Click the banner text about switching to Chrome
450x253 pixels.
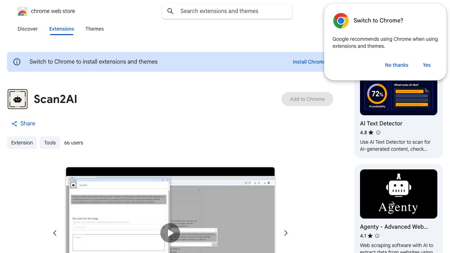coord(94,62)
